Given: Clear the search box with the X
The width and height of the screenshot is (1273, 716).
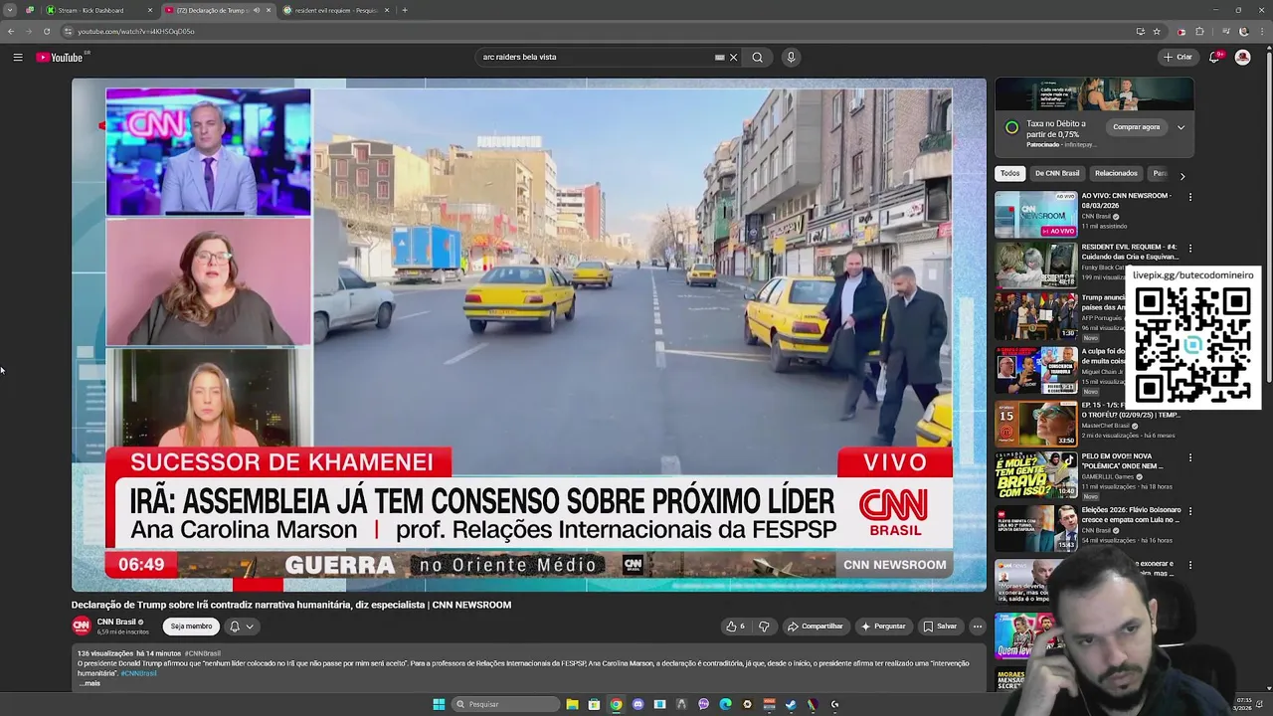Looking at the screenshot, I should (734, 58).
